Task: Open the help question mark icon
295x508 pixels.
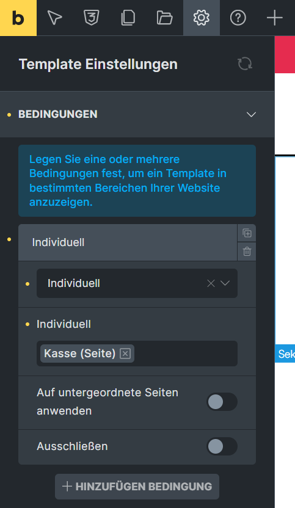Action: 238,18
